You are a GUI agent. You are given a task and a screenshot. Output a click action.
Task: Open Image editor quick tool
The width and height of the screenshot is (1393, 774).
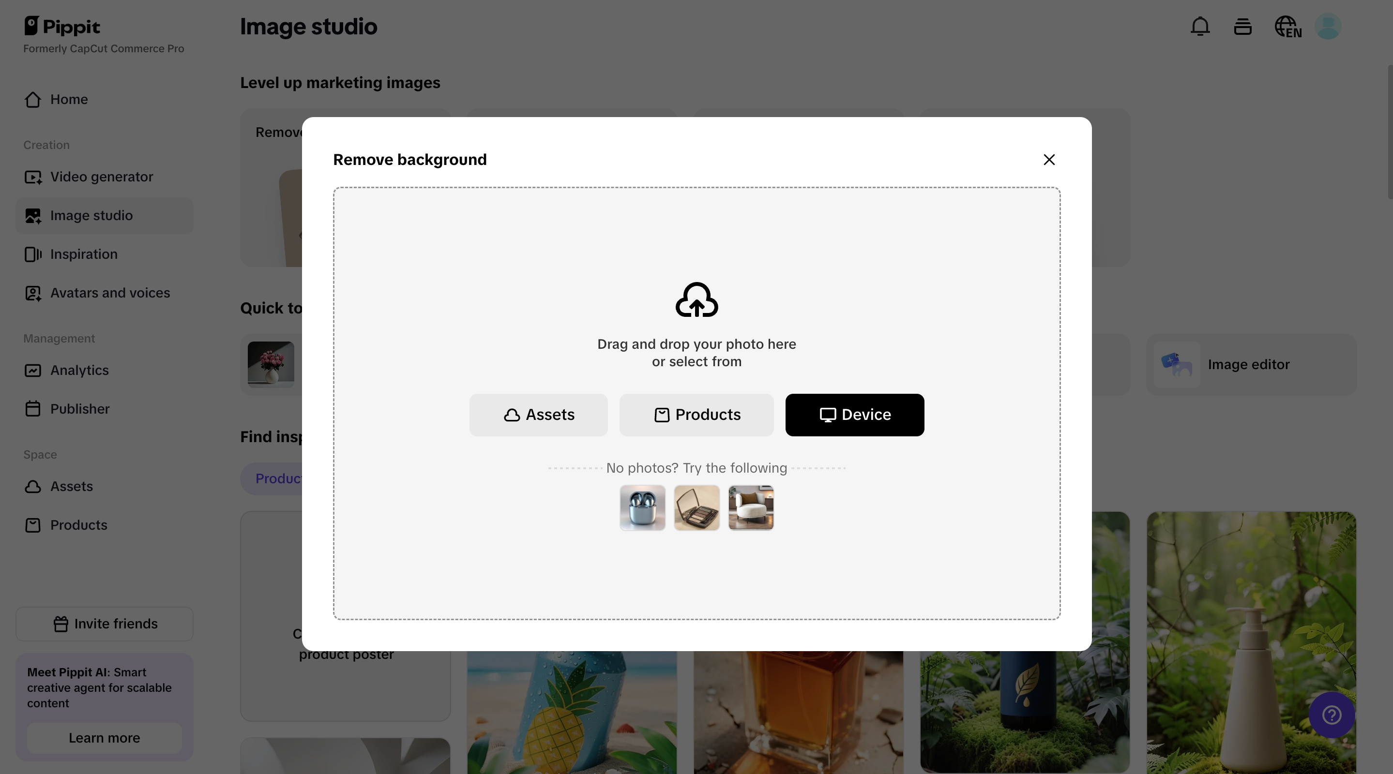[1251, 364]
